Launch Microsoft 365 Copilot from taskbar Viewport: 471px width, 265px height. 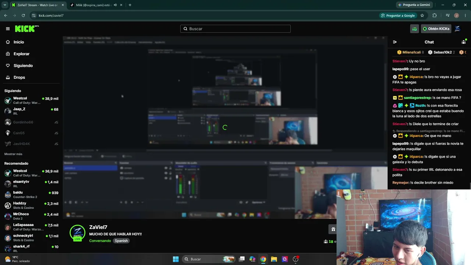point(252,259)
